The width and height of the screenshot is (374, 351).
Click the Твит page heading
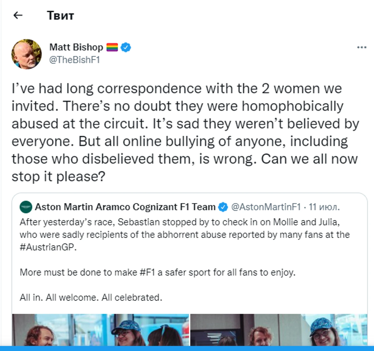(60, 16)
